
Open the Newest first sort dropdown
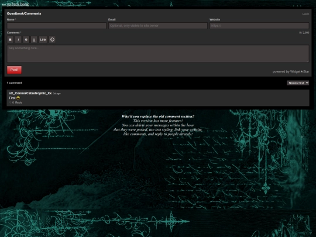click(x=298, y=83)
